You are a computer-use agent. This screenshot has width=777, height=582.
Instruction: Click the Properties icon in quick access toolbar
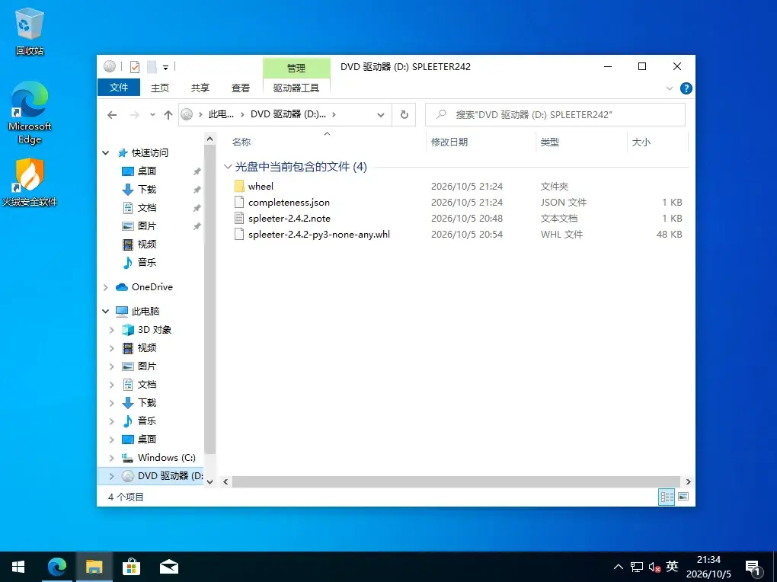click(x=134, y=66)
